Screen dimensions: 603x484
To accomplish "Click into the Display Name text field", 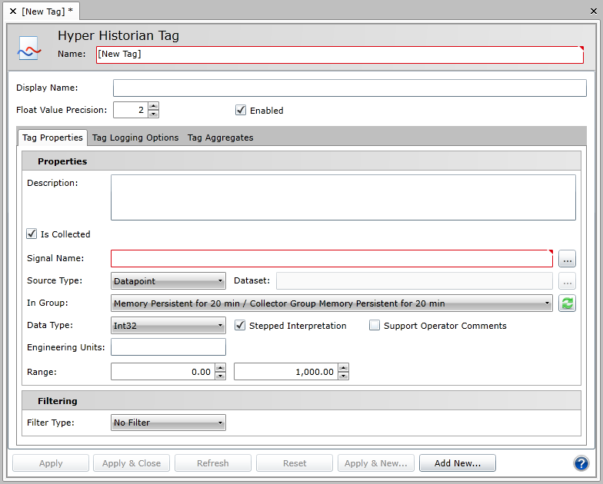I will 349,88.
